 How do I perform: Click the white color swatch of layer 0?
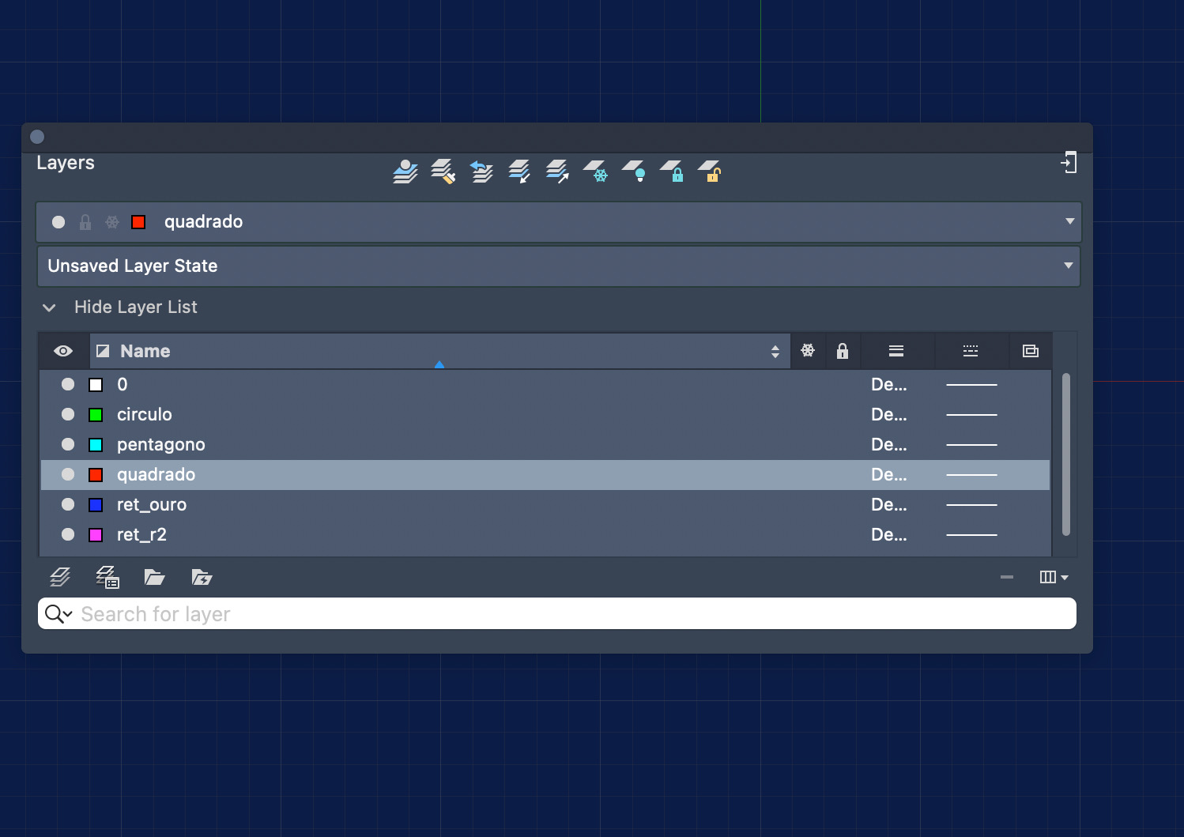pos(96,385)
